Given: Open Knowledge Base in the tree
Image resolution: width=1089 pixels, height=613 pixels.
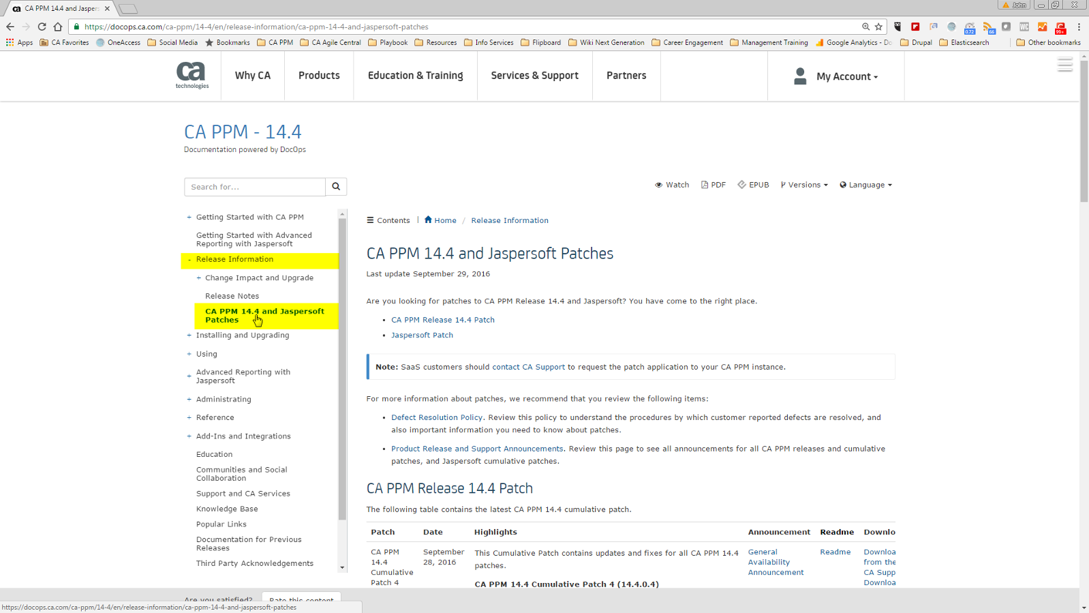Looking at the screenshot, I should pos(227,509).
